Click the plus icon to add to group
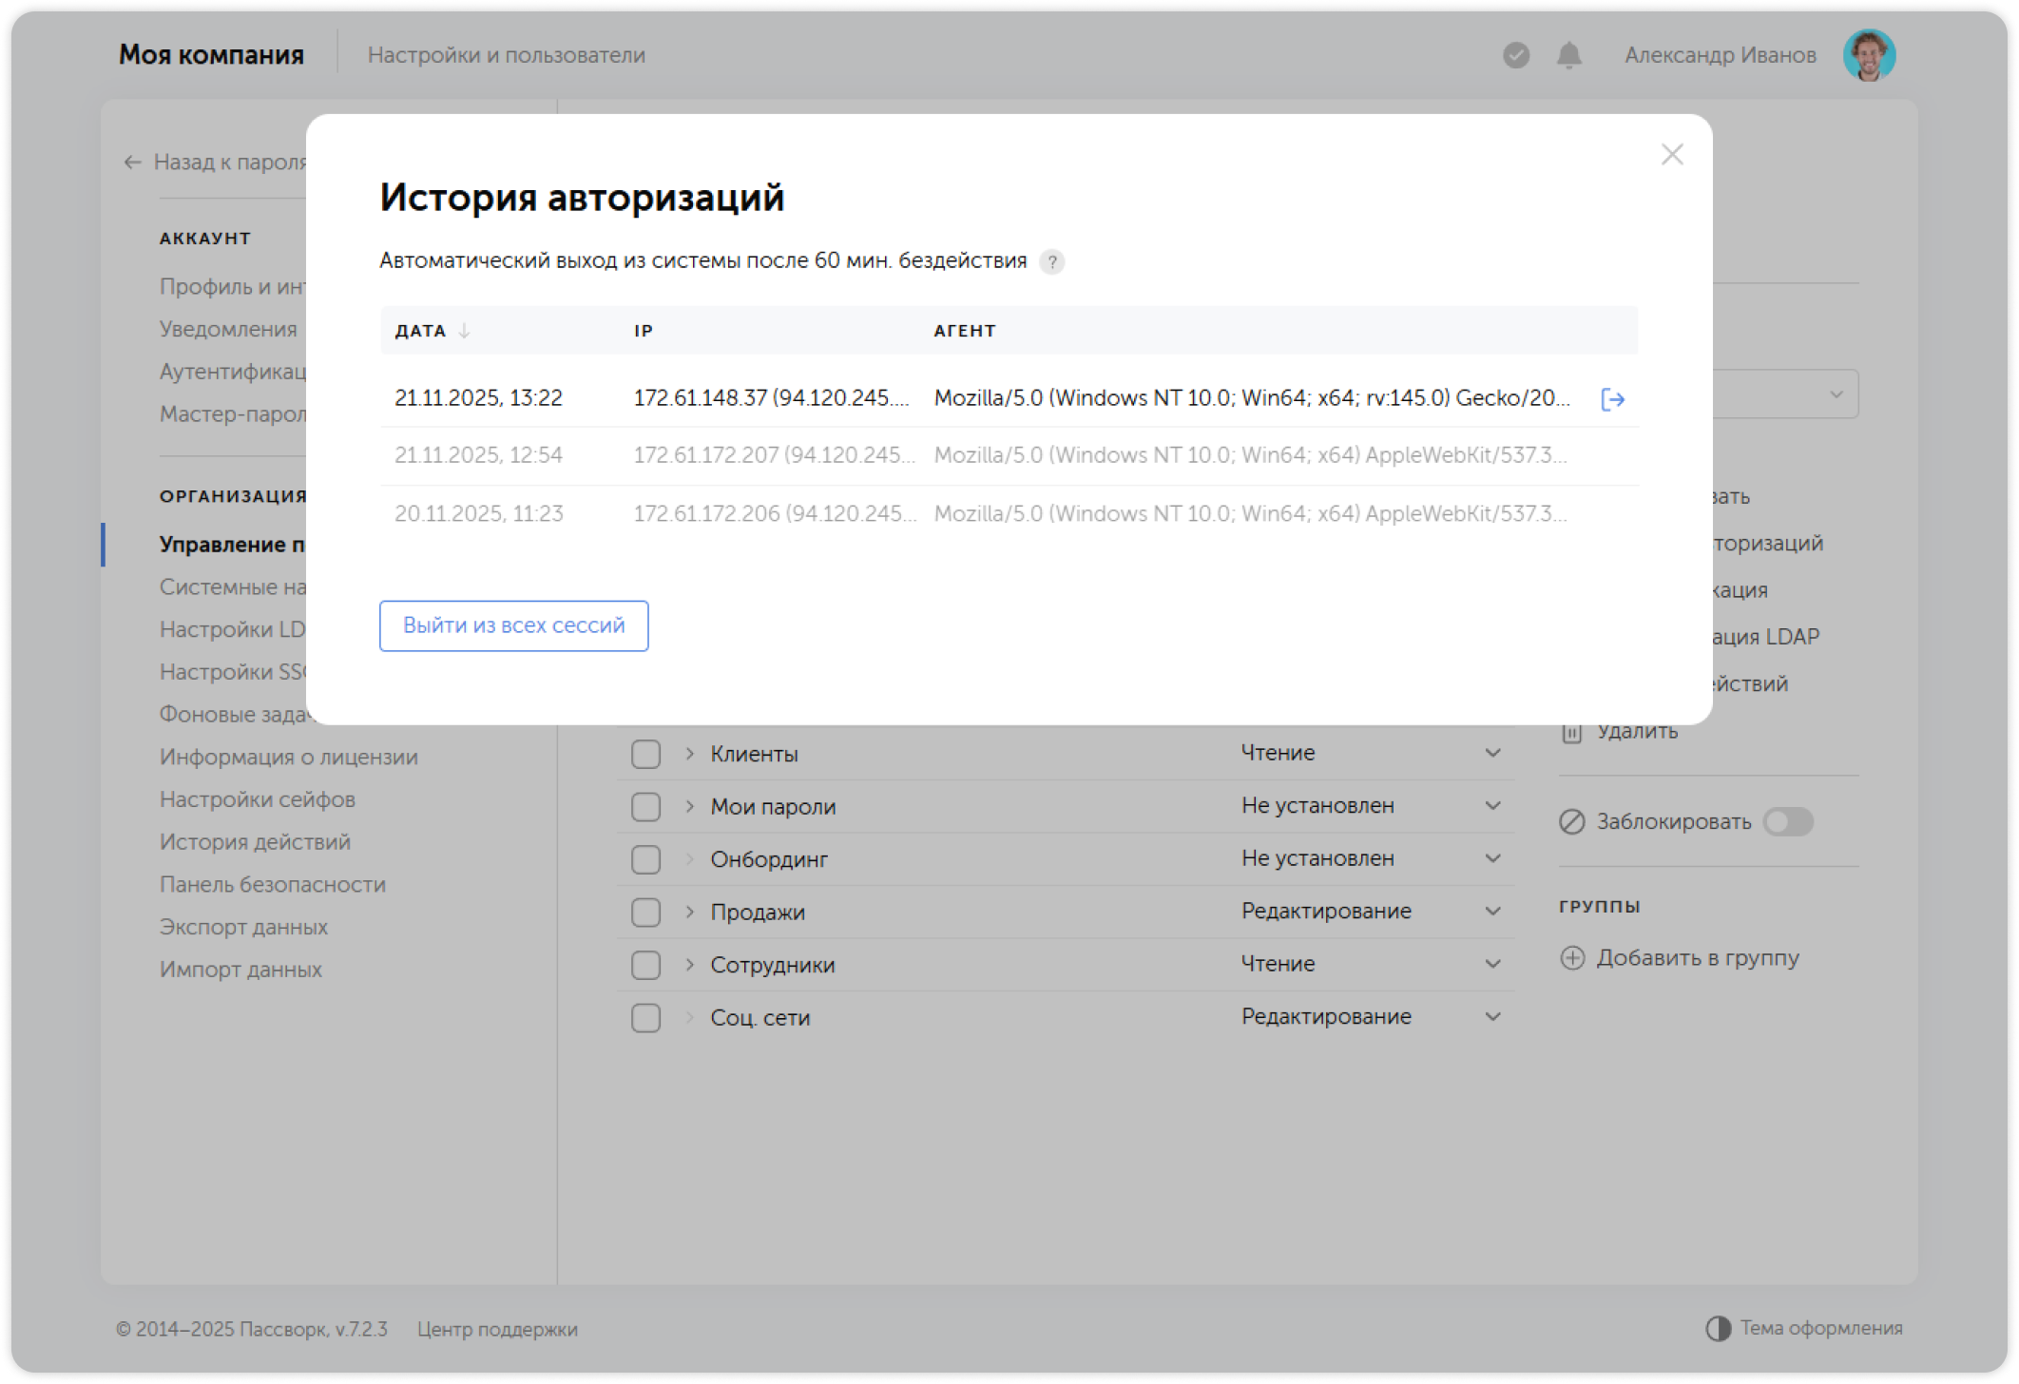Image resolution: width=2019 pixels, height=1384 pixels. click(1572, 957)
